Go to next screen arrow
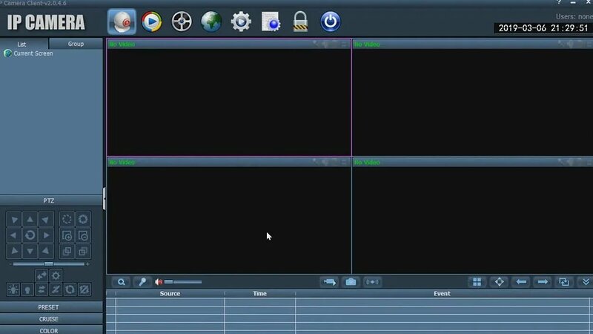 pyautogui.click(x=543, y=282)
